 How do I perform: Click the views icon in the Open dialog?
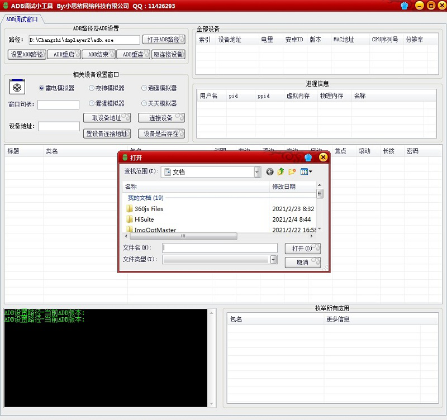pos(304,171)
